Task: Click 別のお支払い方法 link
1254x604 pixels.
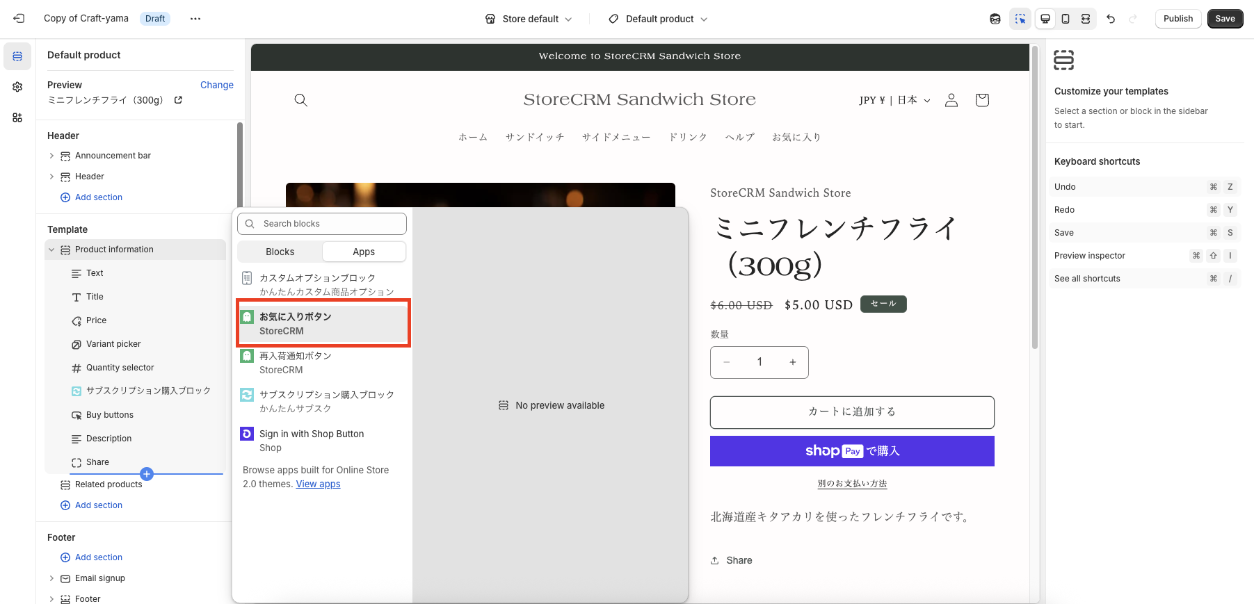Action: [852, 484]
